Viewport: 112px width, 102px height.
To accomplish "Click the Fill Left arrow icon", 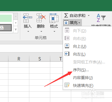I will coord(67,54).
